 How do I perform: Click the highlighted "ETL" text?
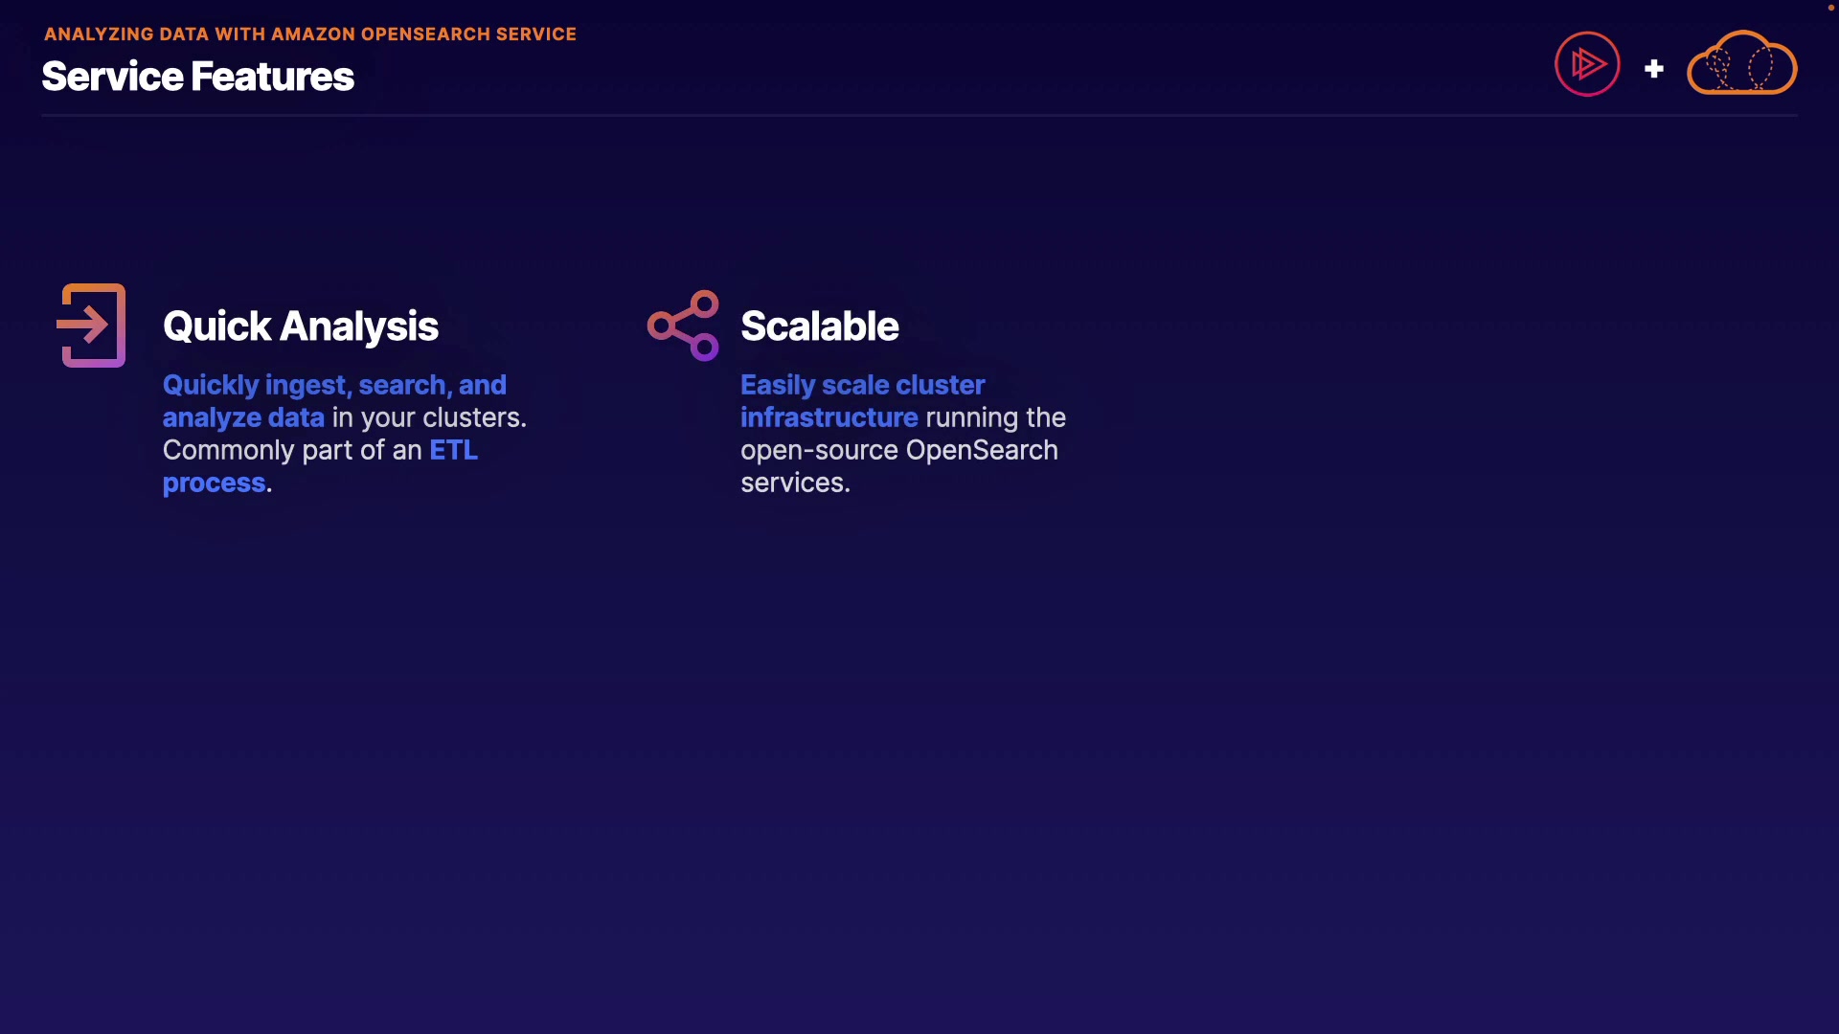pos(453,450)
